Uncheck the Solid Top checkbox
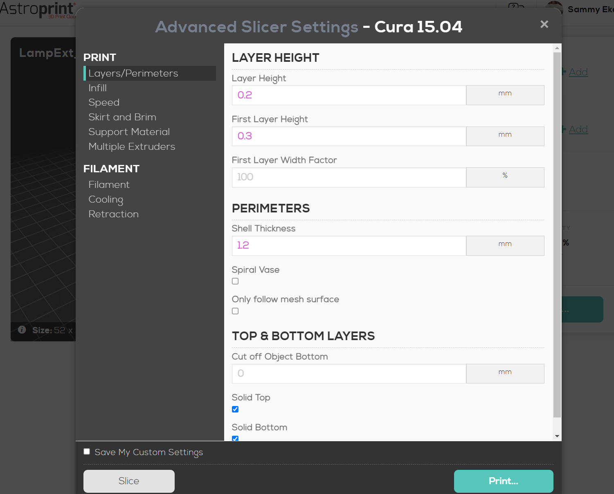Image resolution: width=614 pixels, height=494 pixels. (x=235, y=409)
